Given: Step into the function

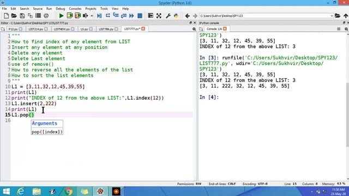Looking at the screenshot, I should click(116, 16).
